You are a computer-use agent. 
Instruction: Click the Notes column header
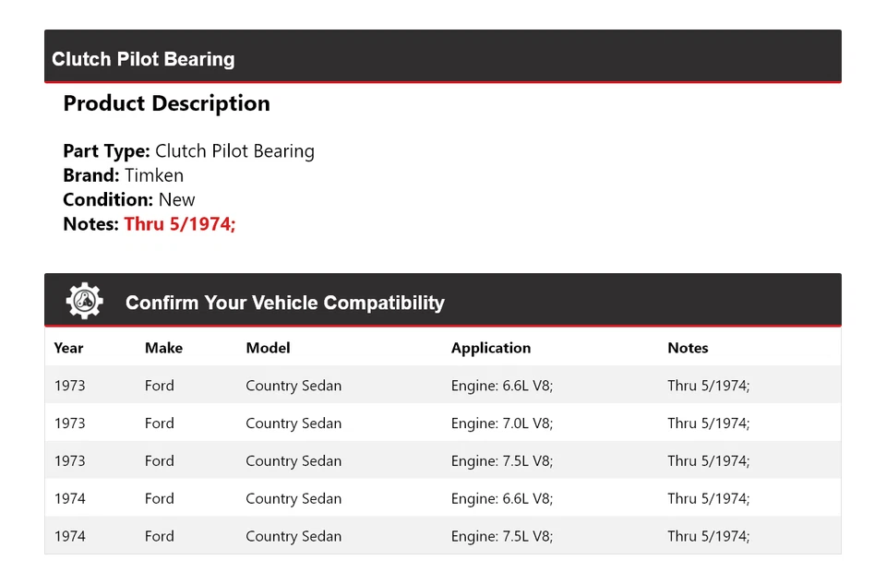(x=688, y=348)
